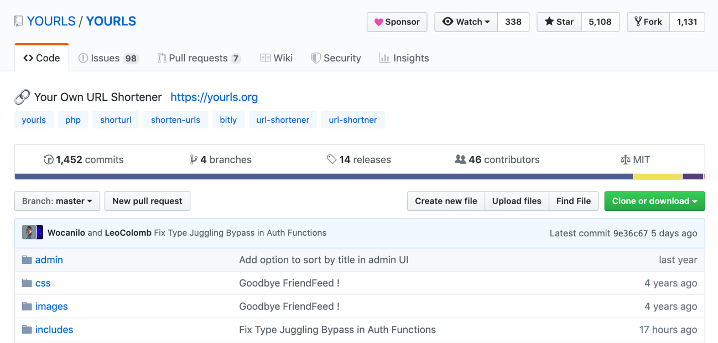Click Wocanilo's avatar thumbnail

[29, 232]
